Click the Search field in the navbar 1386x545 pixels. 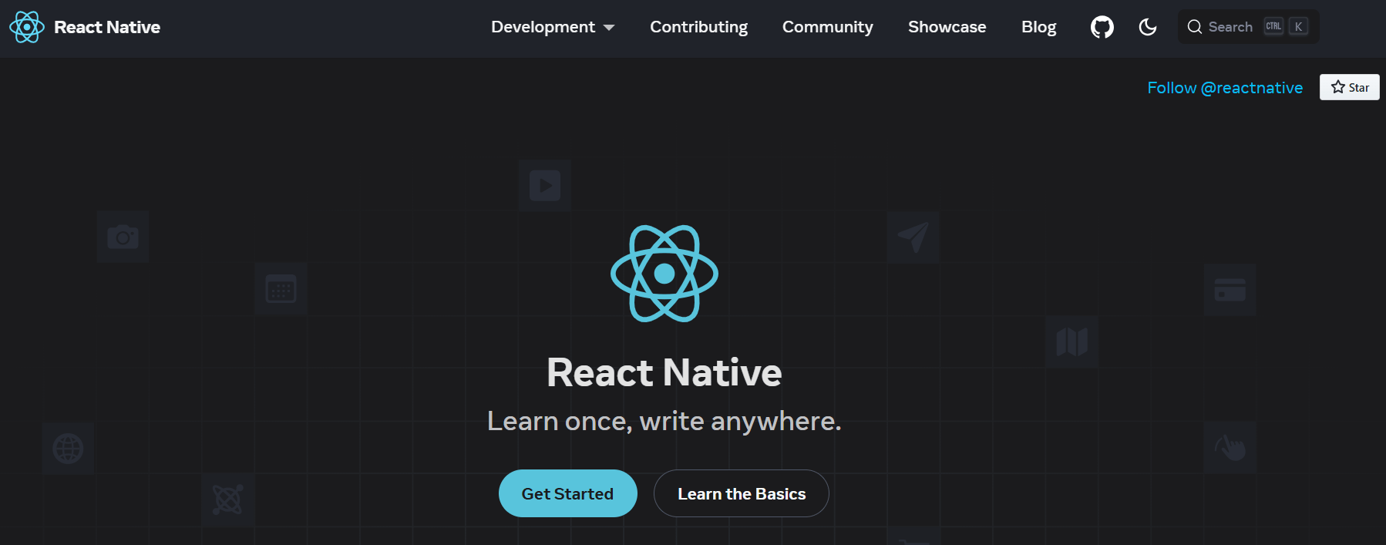tap(1248, 27)
